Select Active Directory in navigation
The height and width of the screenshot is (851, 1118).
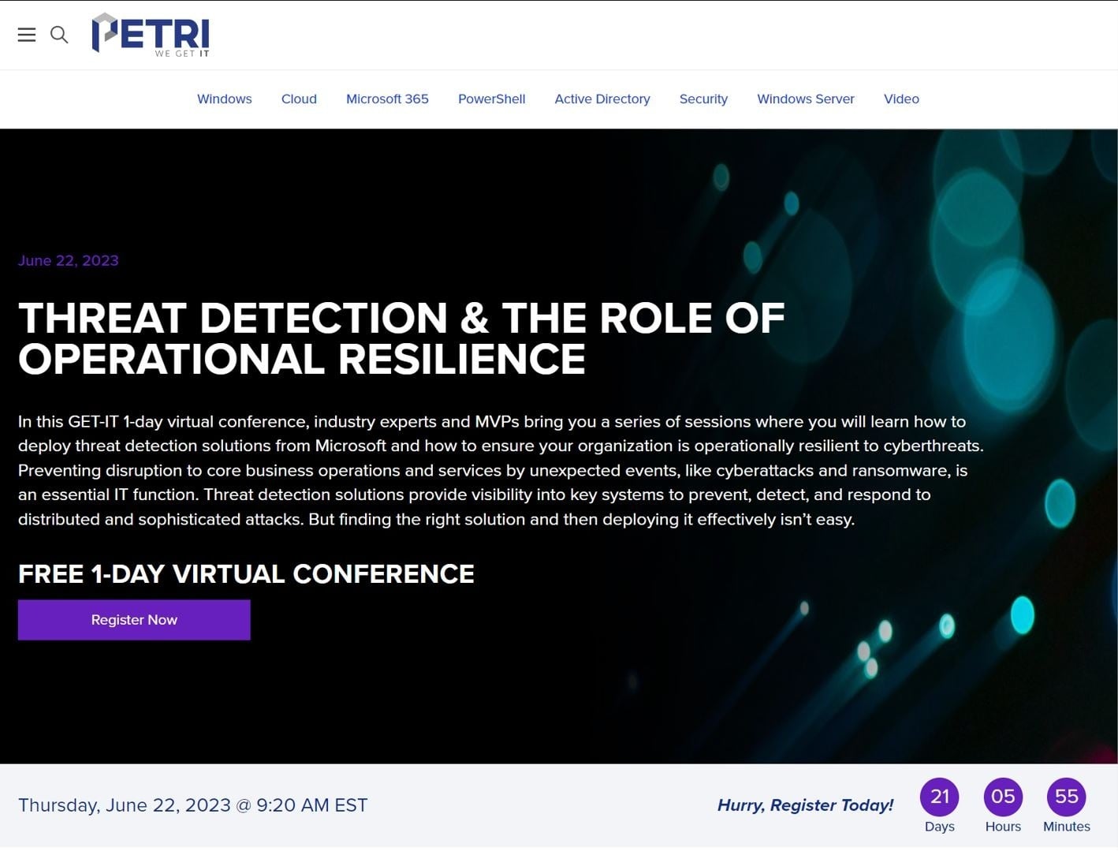[x=602, y=99]
